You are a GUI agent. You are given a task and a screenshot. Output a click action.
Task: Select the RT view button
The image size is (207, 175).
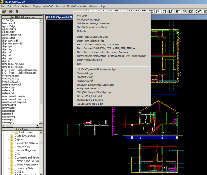click(x=178, y=11)
